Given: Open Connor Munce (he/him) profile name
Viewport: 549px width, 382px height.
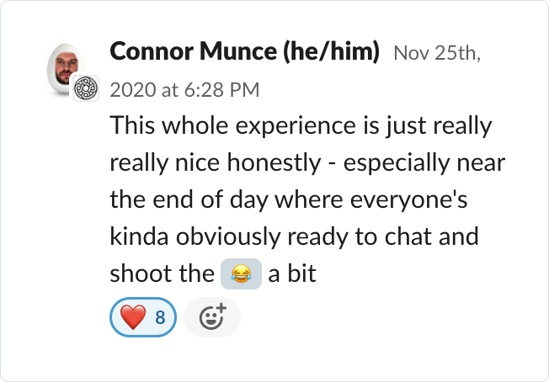Looking at the screenshot, I should click(x=244, y=51).
